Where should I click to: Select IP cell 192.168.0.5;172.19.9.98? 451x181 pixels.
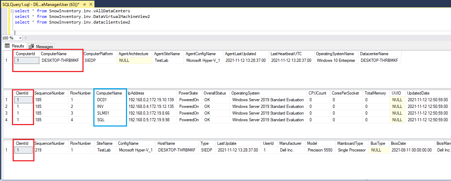pyautogui.click(x=152, y=120)
